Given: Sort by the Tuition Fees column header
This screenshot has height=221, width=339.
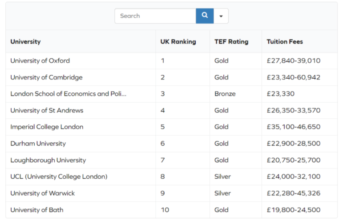Looking at the screenshot, I should pos(285,42).
